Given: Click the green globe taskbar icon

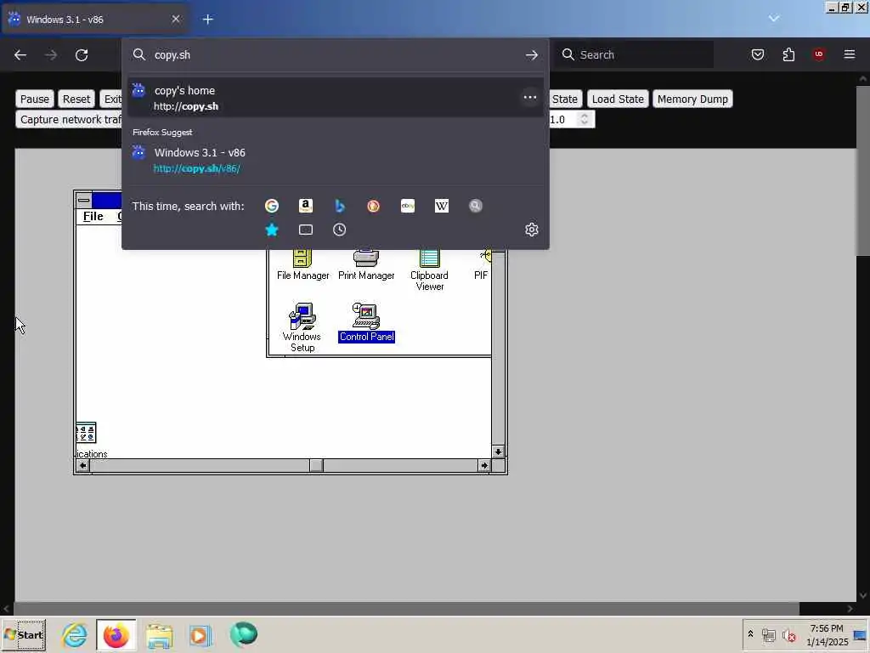Looking at the screenshot, I should pos(243,634).
